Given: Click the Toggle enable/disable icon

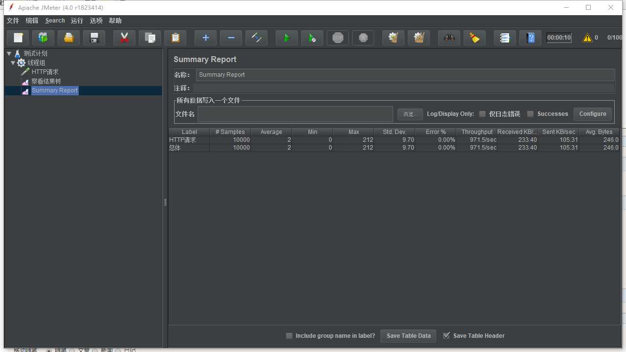Looking at the screenshot, I should tap(257, 38).
